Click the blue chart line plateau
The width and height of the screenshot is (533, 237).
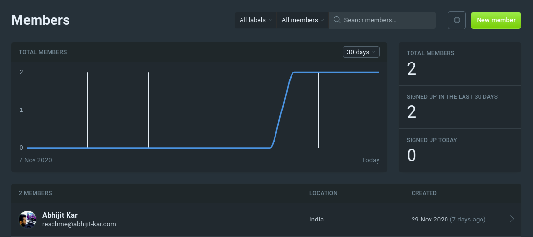[337, 72]
